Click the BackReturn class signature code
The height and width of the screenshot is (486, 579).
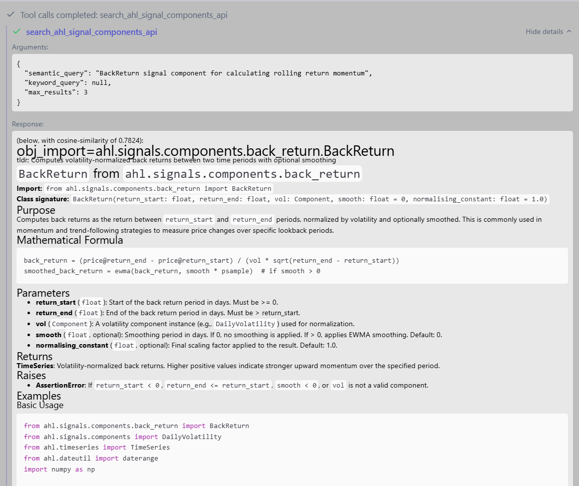coord(310,199)
